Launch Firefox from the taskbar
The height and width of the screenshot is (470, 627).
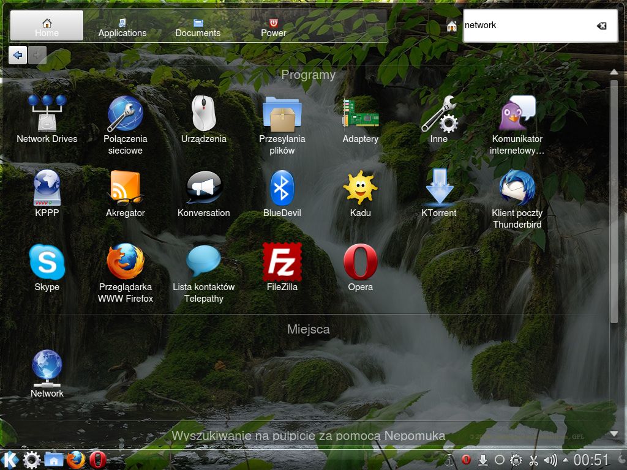click(75, 460)
